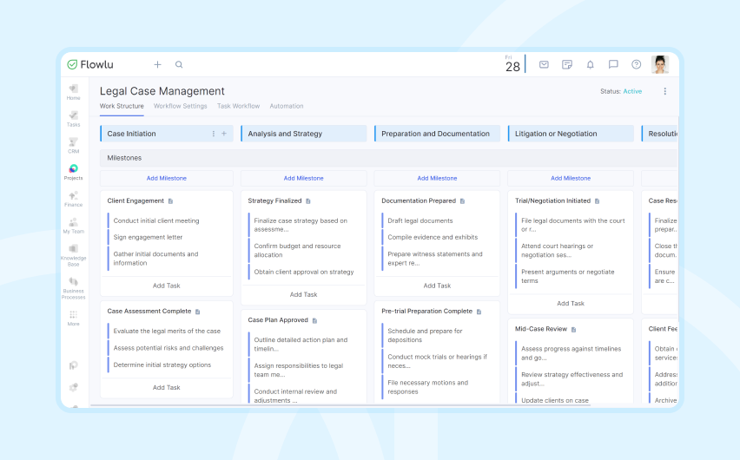Image resolution: width=740 pixels, height=460 pixels.
Task: Open the chat bubble icon
Action: [613, 64]
